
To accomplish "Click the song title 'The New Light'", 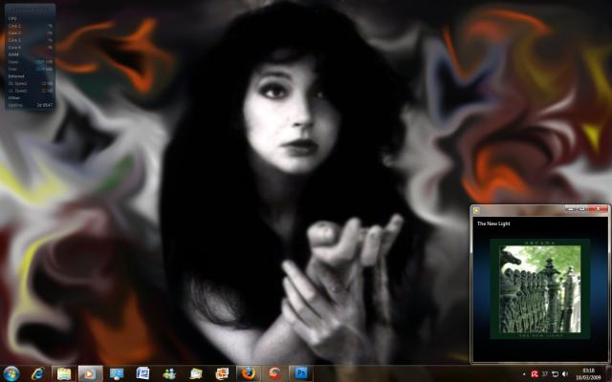I will [x=493, y=223].
